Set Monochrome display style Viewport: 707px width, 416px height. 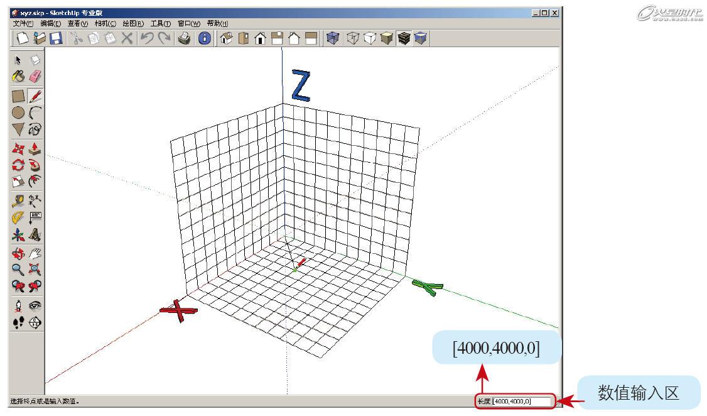[x=420, y=38]
